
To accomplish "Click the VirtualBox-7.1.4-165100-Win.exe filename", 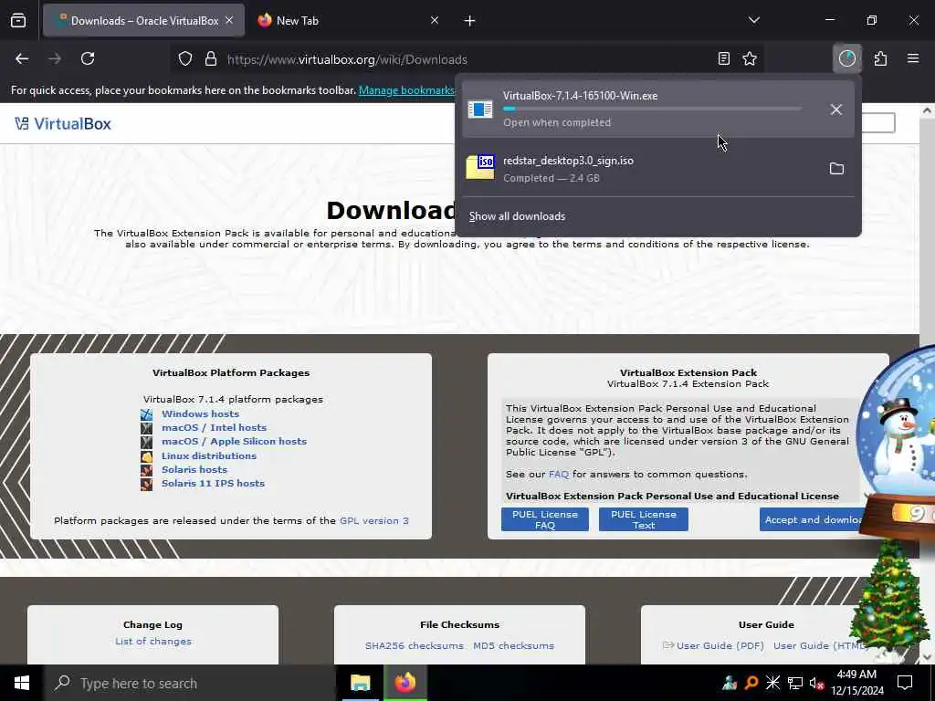I will pyautogui.click(x=580, y=96).
